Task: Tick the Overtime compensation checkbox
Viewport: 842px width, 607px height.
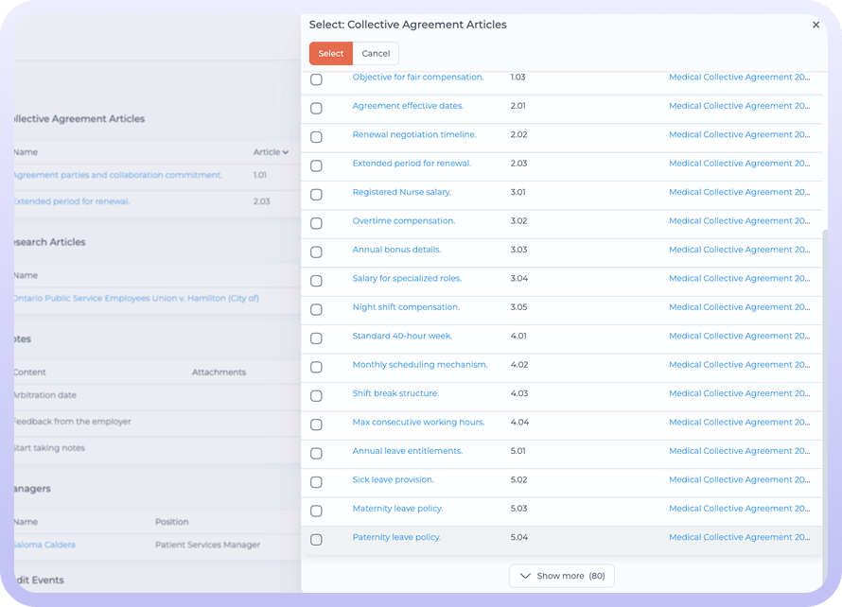Action: coord(316,223)
